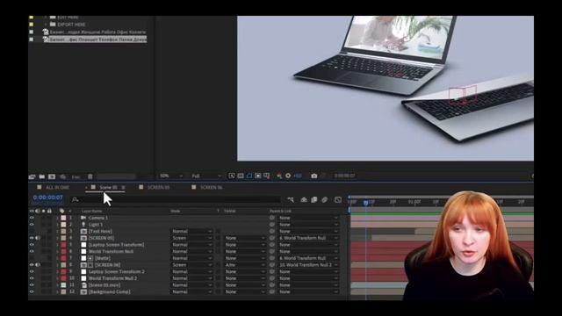Enable motion blur for timeline

(325, 200)
